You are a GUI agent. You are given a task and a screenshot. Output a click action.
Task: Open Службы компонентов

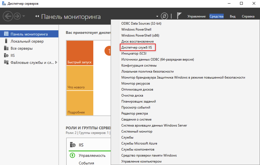(x=138, y=149)
